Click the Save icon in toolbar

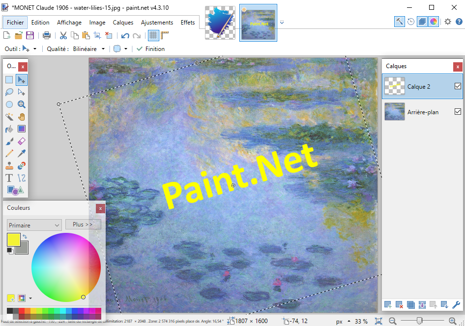(x=30, y=35)
